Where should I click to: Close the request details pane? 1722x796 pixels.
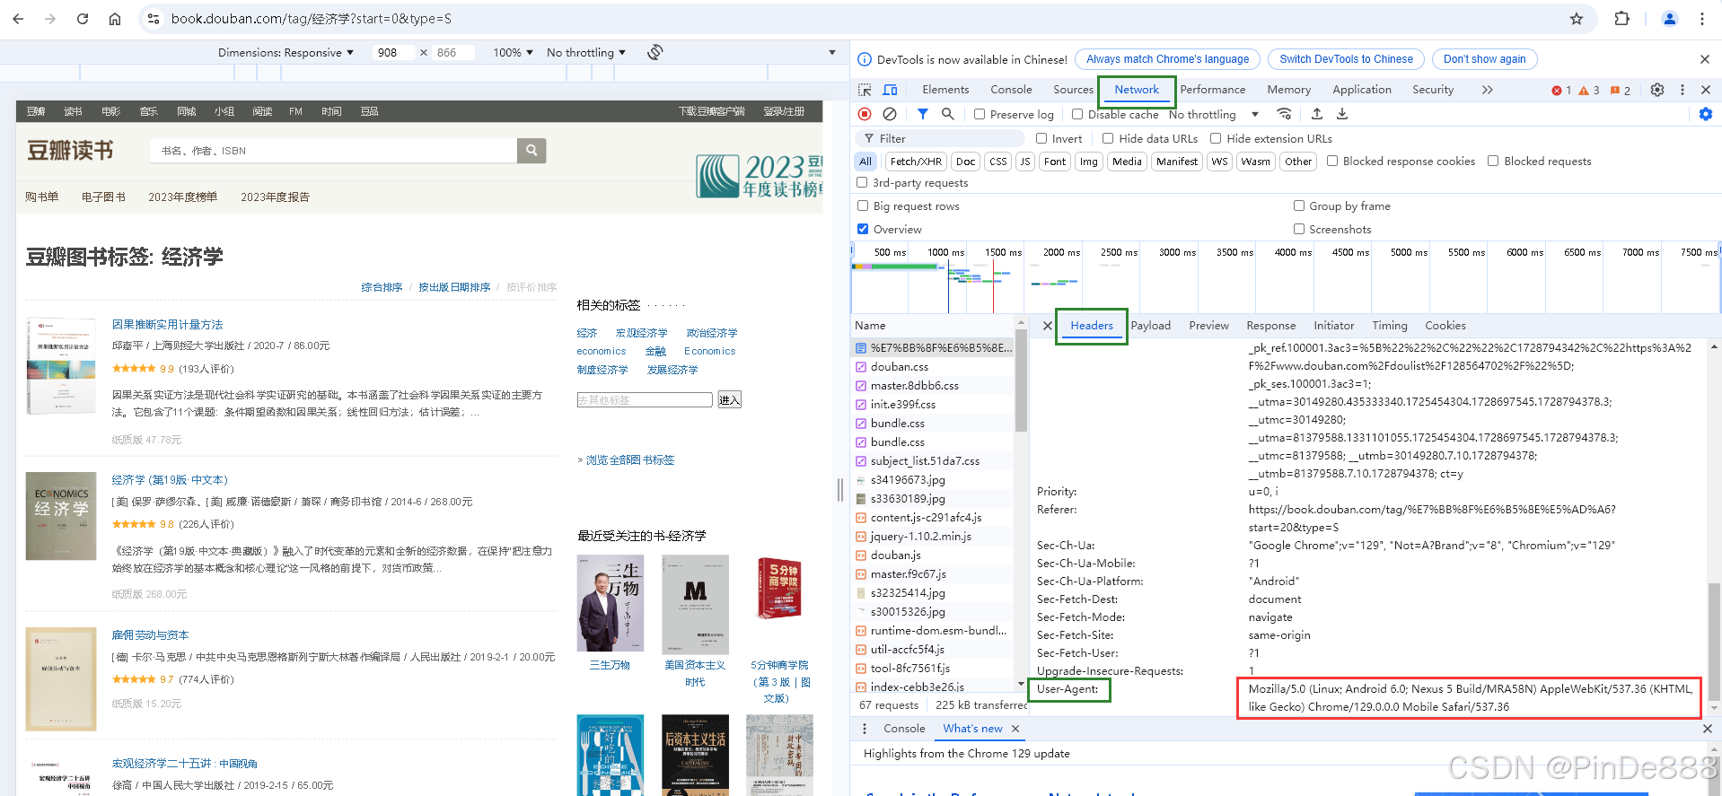pyautogui.click(x=1048, y=326)
